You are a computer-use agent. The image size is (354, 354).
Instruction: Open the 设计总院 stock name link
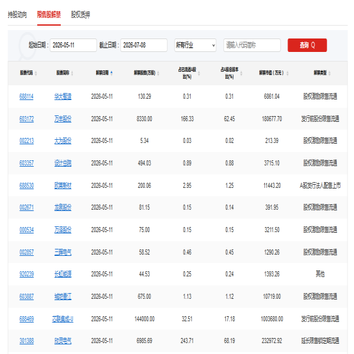63,163
